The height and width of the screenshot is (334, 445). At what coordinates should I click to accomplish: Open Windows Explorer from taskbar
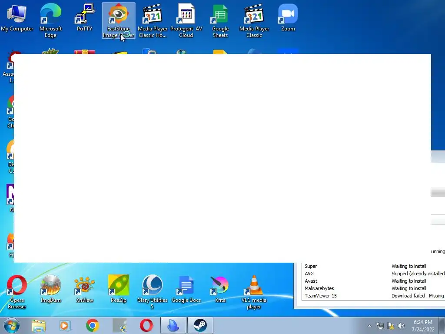[39, 325]
